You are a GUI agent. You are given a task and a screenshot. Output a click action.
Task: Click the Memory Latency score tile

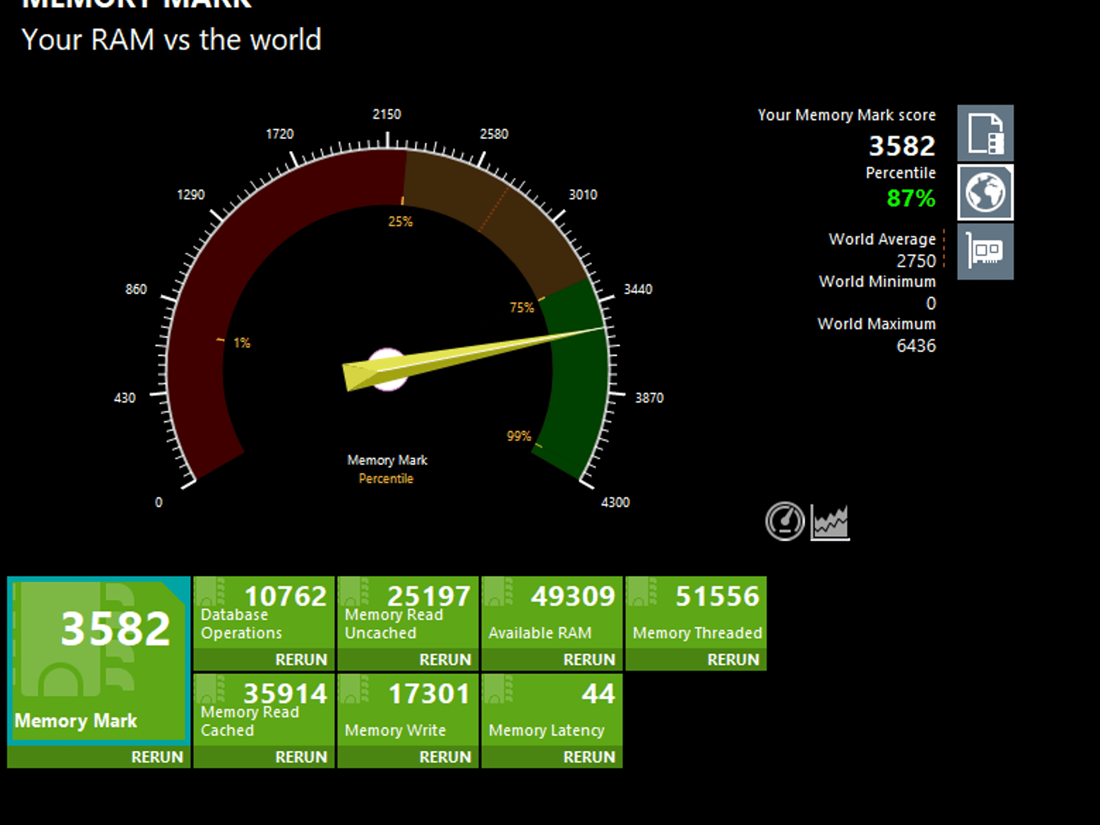(x=552, y=710)
